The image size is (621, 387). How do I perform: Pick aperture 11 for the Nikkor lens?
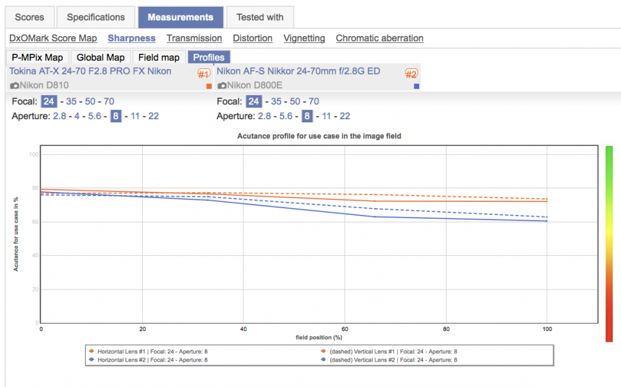point(327,116)
